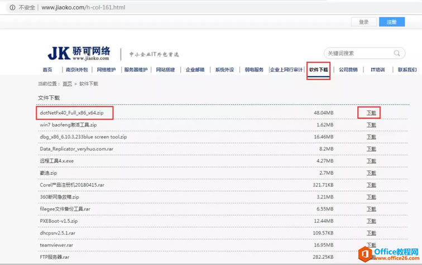The image size is (422, 265).
Task: Click 下载 for dbg_x86 blue screen tool.zip
Action: [x=371, y=137]
